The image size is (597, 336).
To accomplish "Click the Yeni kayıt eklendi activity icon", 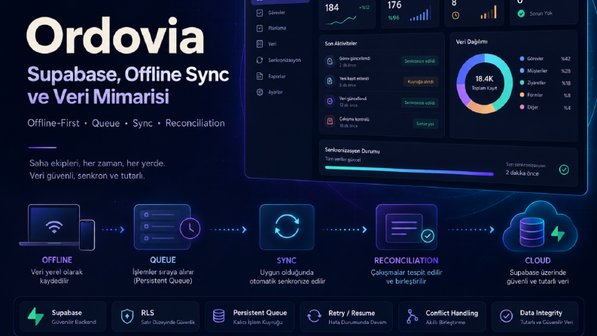I will 330,81.
